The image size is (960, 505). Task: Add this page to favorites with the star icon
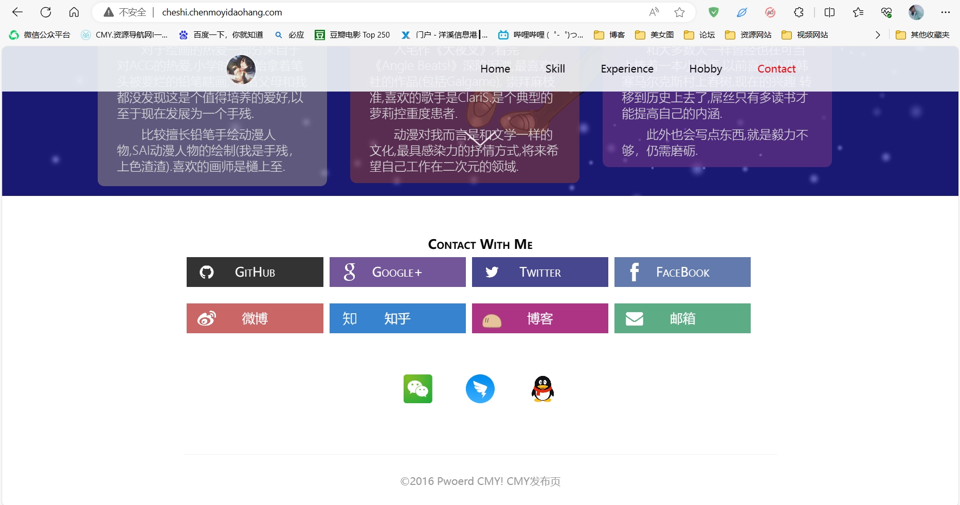[679, 12]
